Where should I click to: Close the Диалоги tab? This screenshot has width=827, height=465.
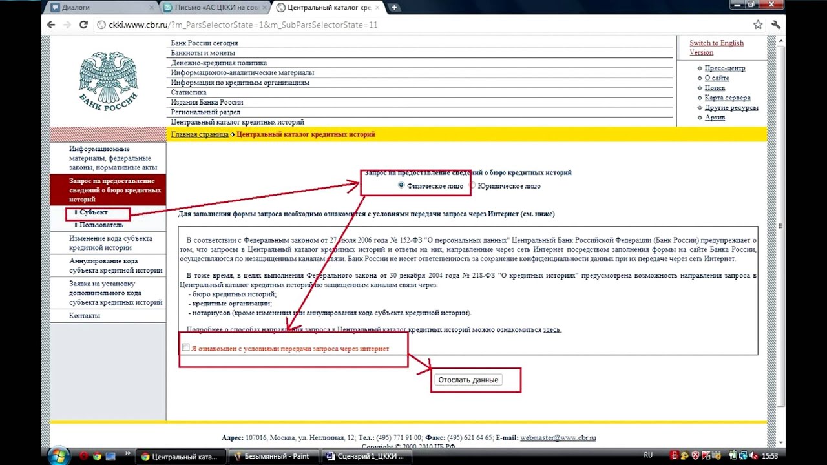[152, 8]
